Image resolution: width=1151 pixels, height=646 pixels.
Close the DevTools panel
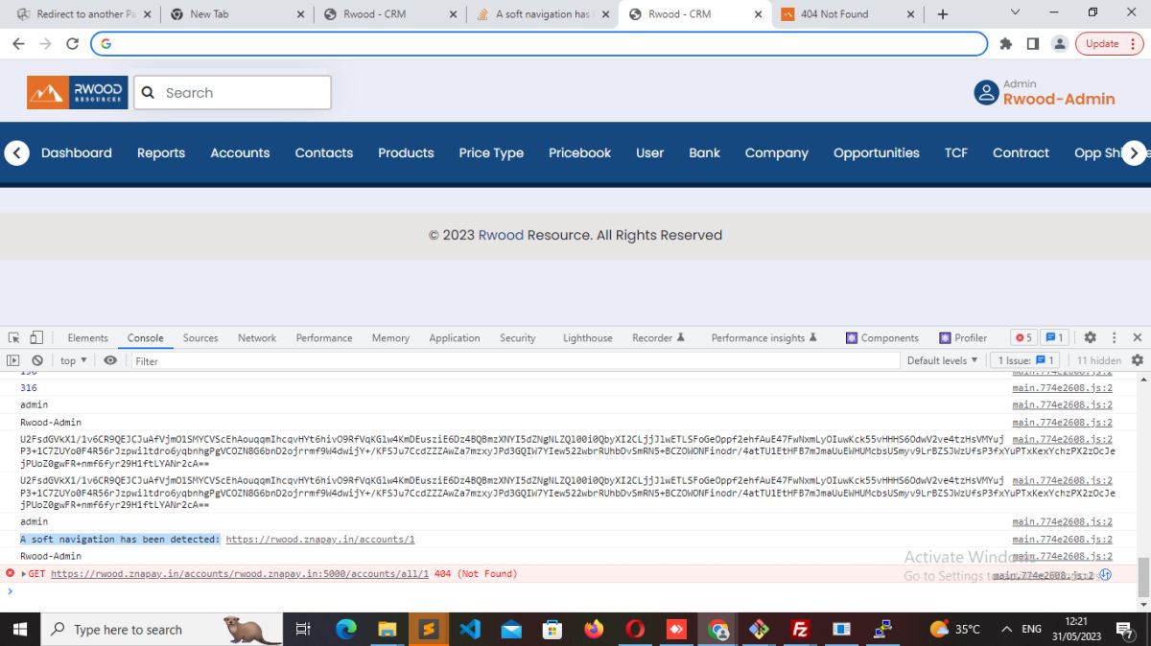coord(1138,337)
